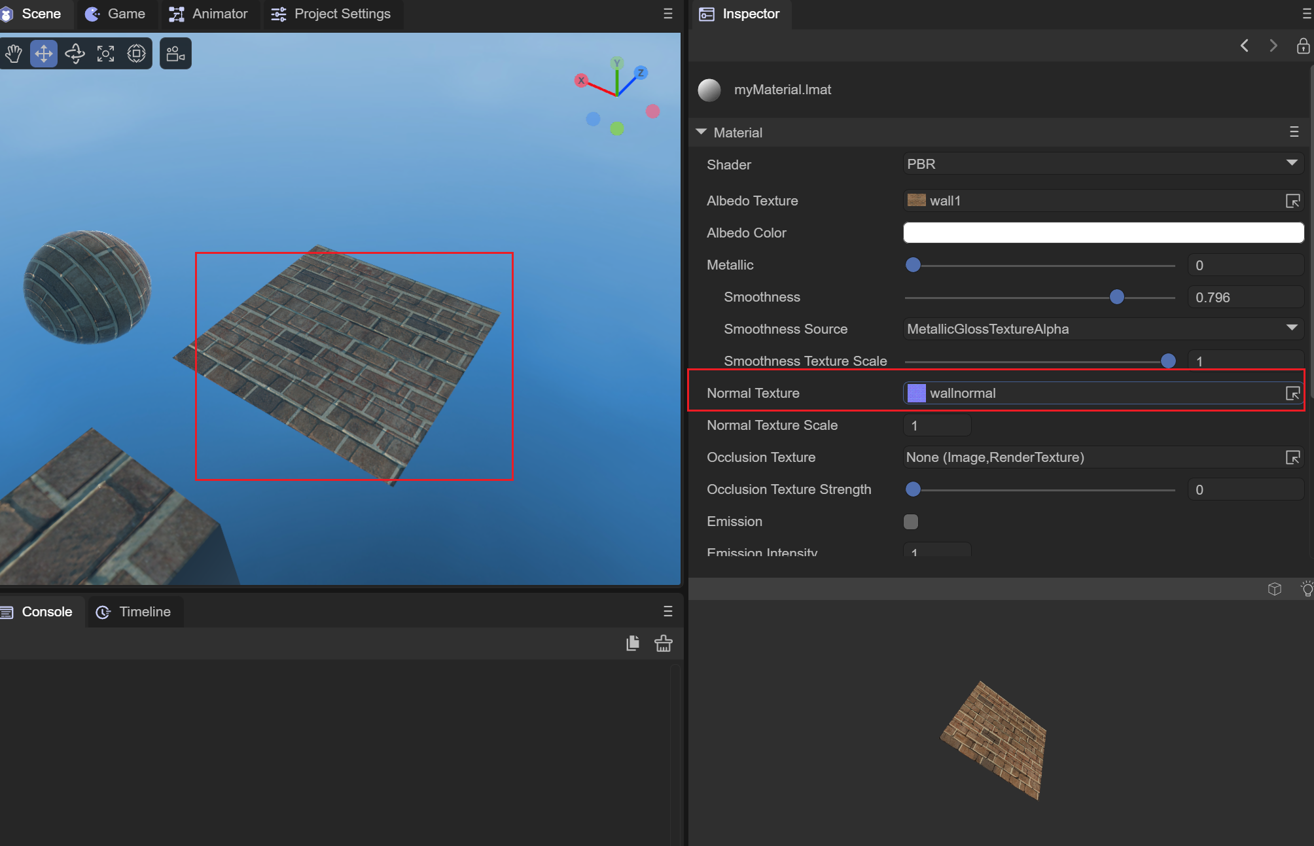Image resolution: width=1314 pixels, height=846 pixels.
Task: Click the scene camera settings icon
Action: click(175, 54)
